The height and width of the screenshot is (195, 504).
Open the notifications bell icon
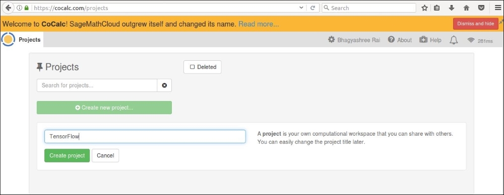pos(454,40)
